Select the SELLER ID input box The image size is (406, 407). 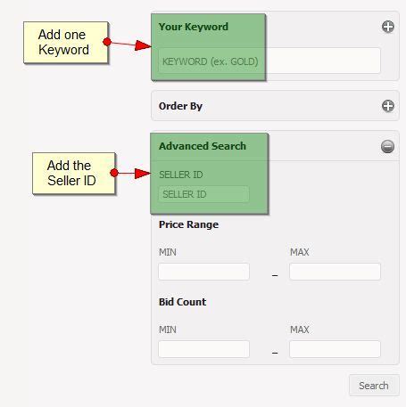click(x=203, y=194)
